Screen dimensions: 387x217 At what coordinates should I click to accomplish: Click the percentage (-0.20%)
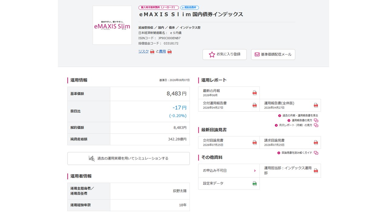point(178,116)
